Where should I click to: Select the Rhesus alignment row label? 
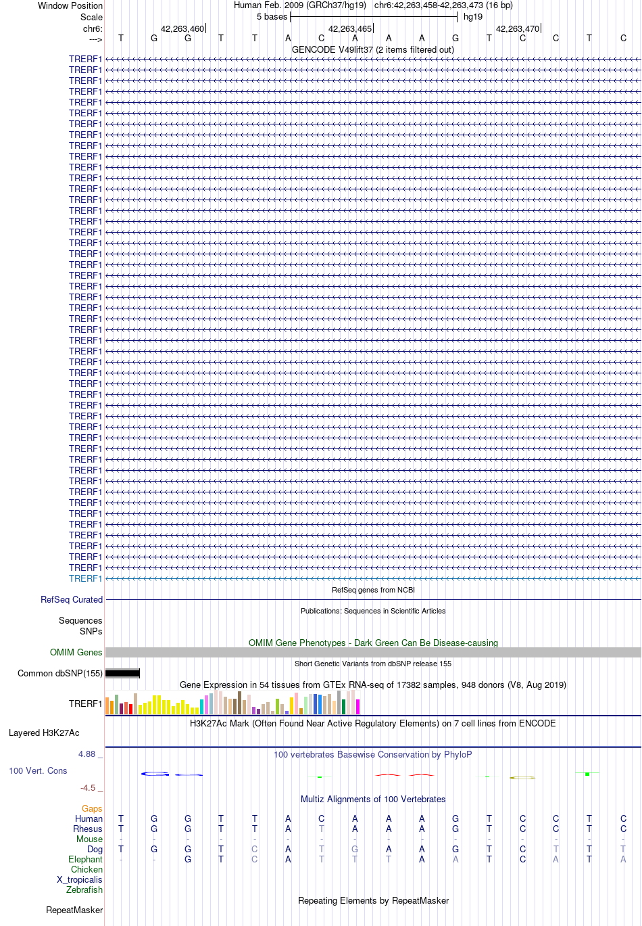pos(88,829)
